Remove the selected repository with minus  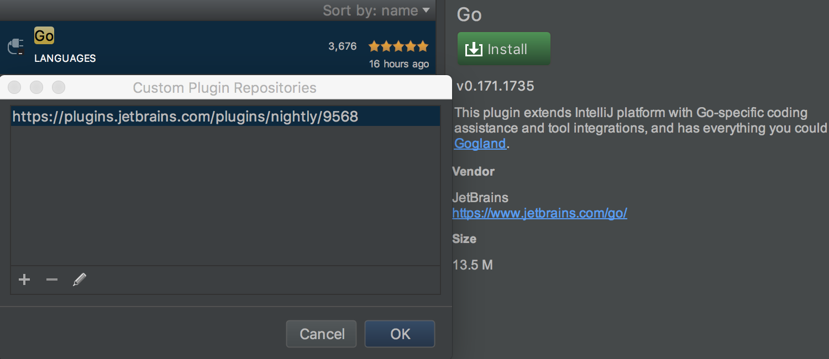coord(52,280)
